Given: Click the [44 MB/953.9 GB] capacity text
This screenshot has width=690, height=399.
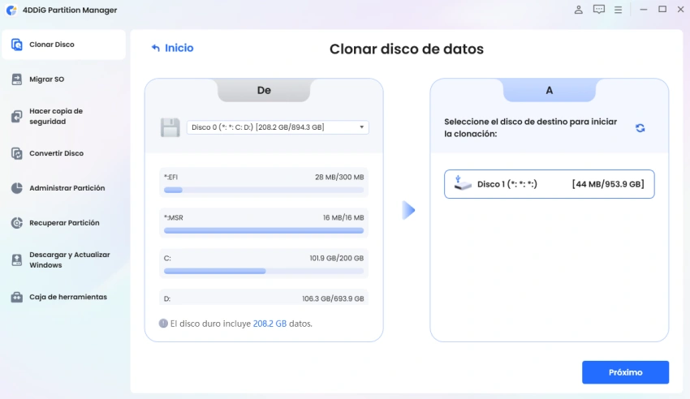Looking at the screenshot, I should [608, 184].
